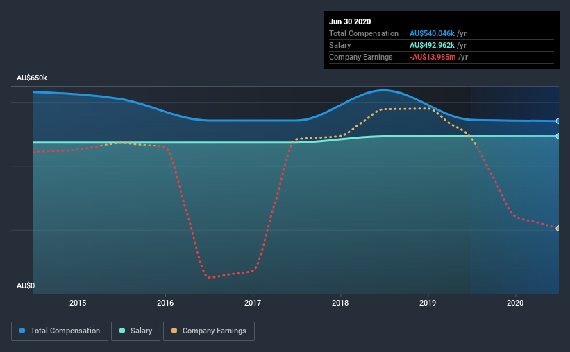
Task: Click the Company Earnings end-point marker
Action: pos(558,228)
